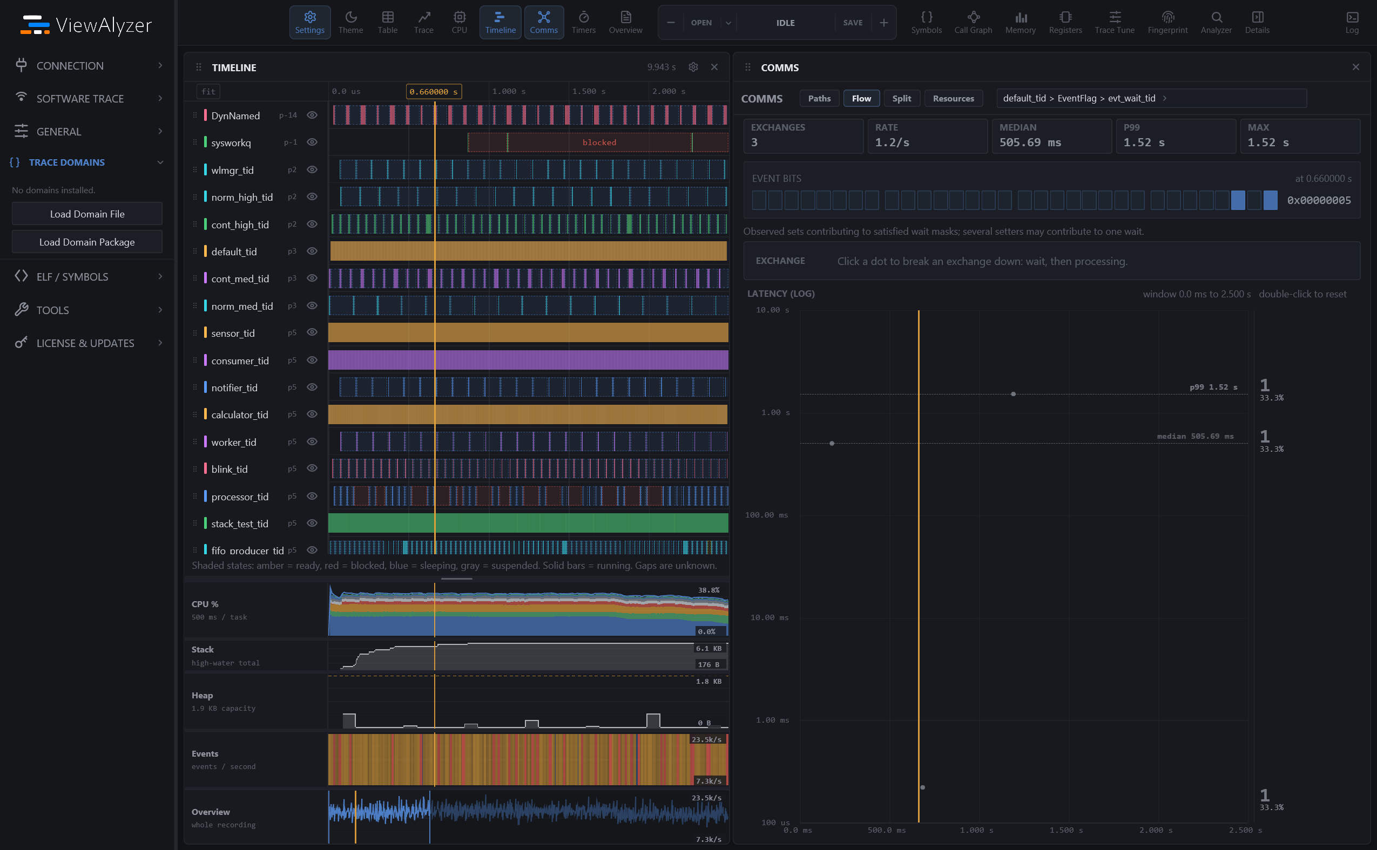The width and height of the screenshot is (1377, 850).
Task: Click the p99 latency dot
Action: click(1013, 394)
